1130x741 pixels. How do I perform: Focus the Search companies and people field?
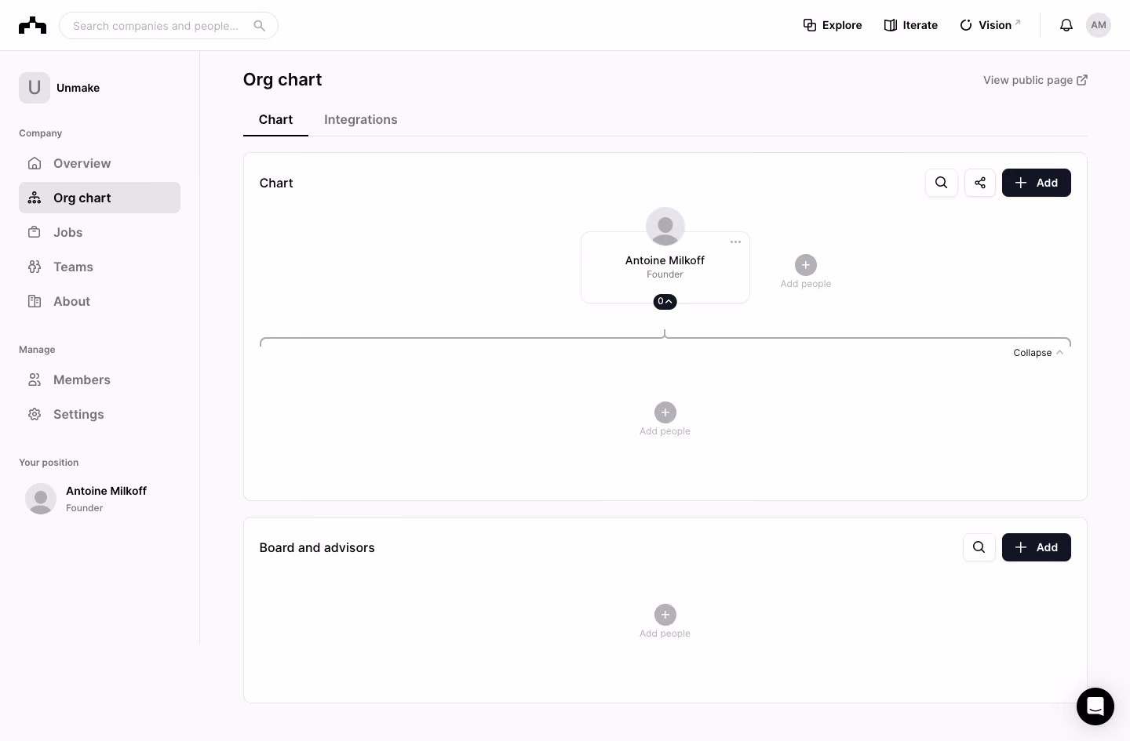tap(169, 26)
